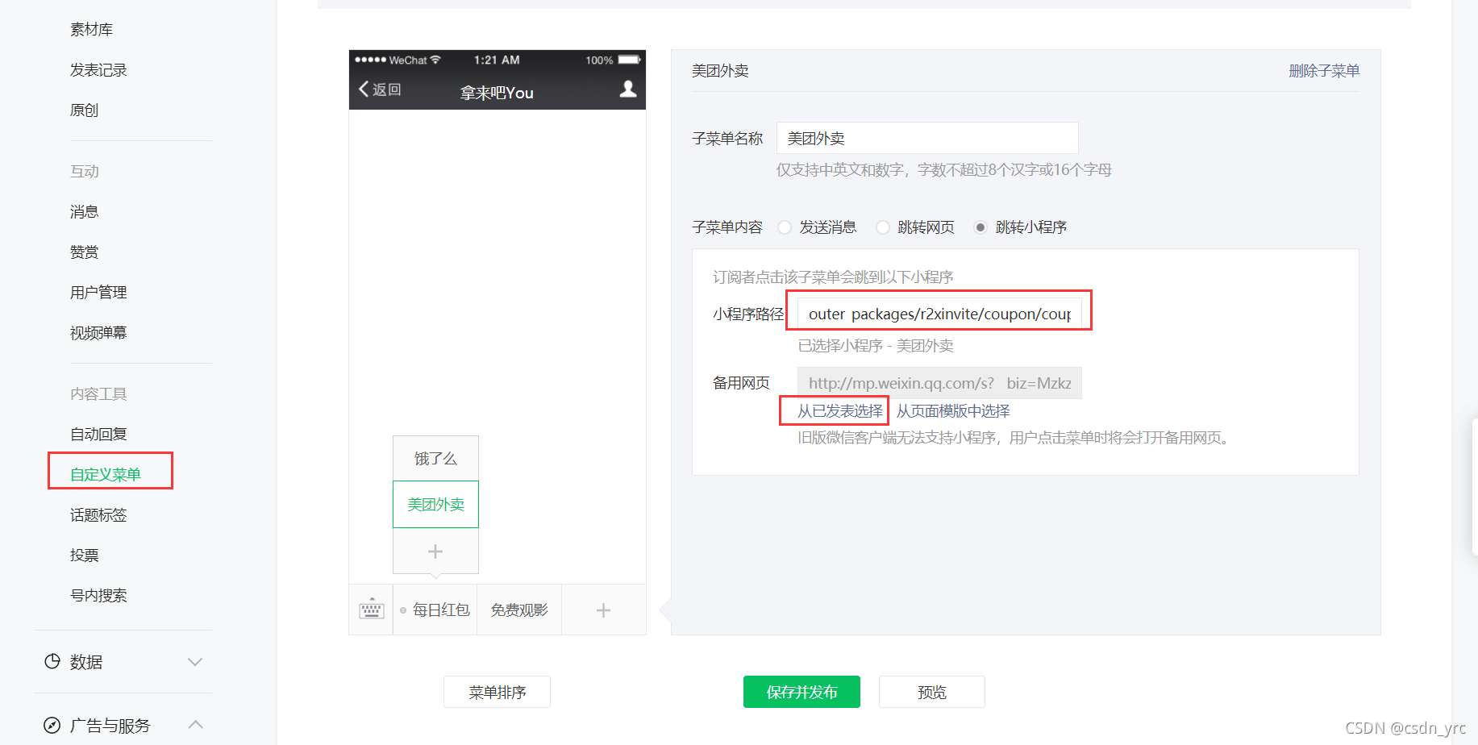This screenshot has height=745, width=1478.
Task: Collapse the 广告与服务 section chevron
Action: coord(194,724)
